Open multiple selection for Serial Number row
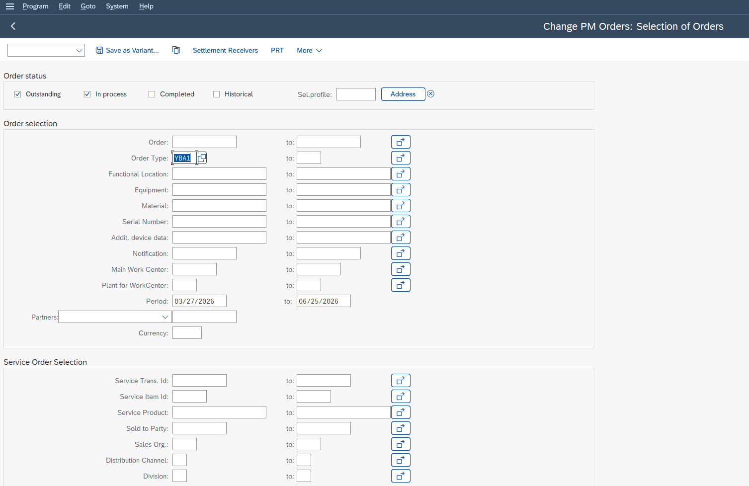749x486 pixels. tap(401, 222)
